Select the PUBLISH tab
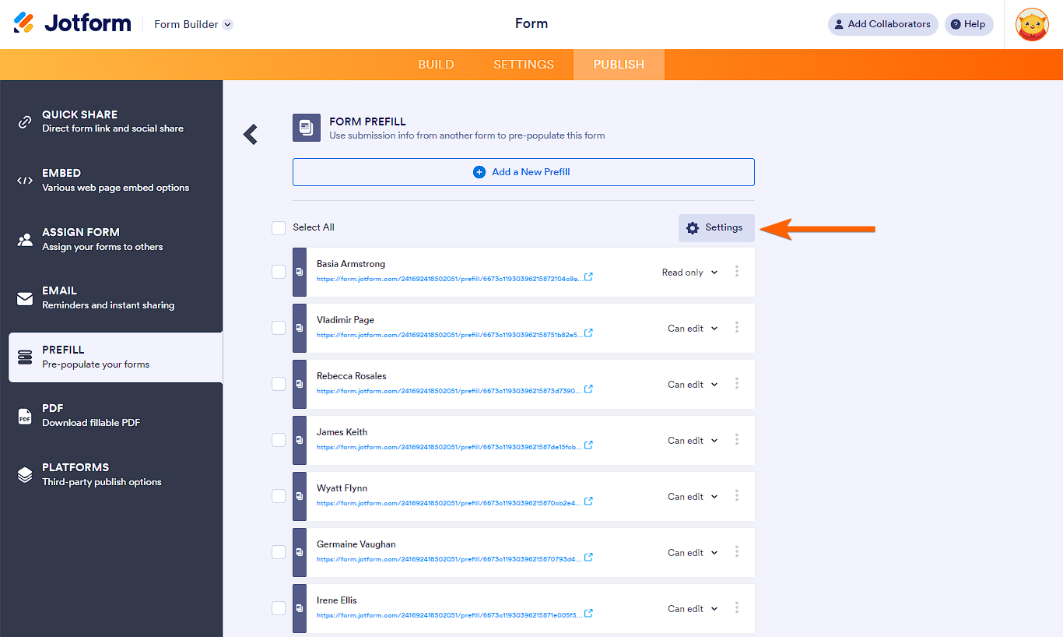The width and height of the screenshot is (1063, 637). pos(619,65)
